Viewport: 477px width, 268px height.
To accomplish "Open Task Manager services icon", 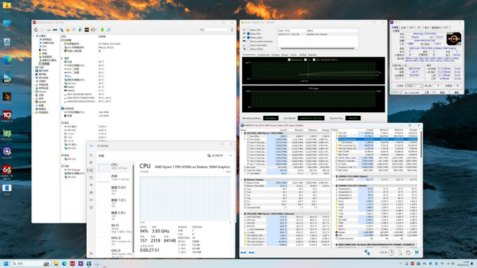I will click(91, 208).
